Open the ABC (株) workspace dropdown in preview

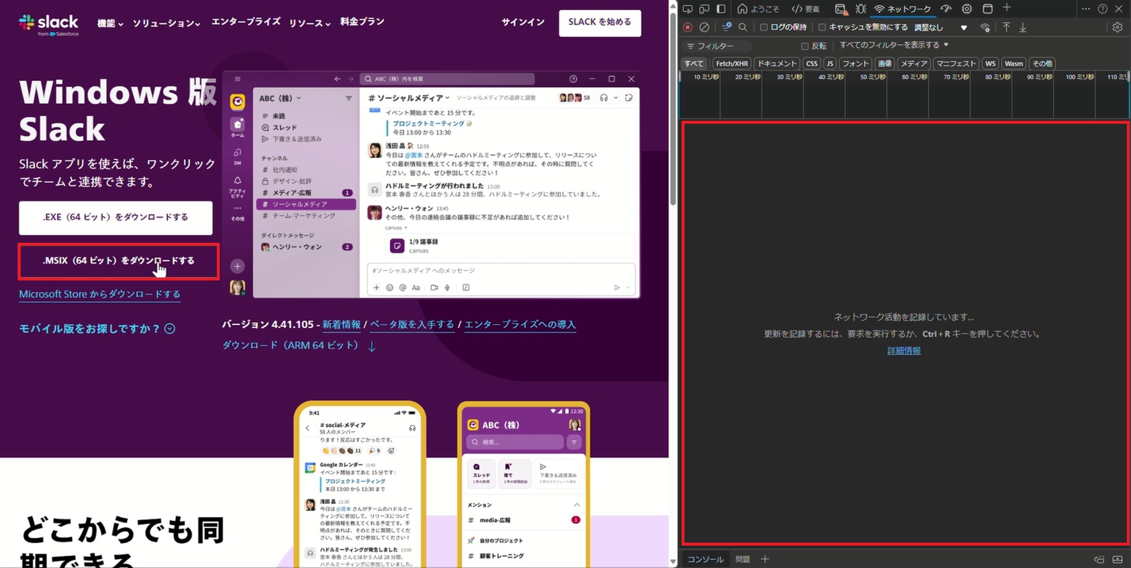(x=280, y=98)
